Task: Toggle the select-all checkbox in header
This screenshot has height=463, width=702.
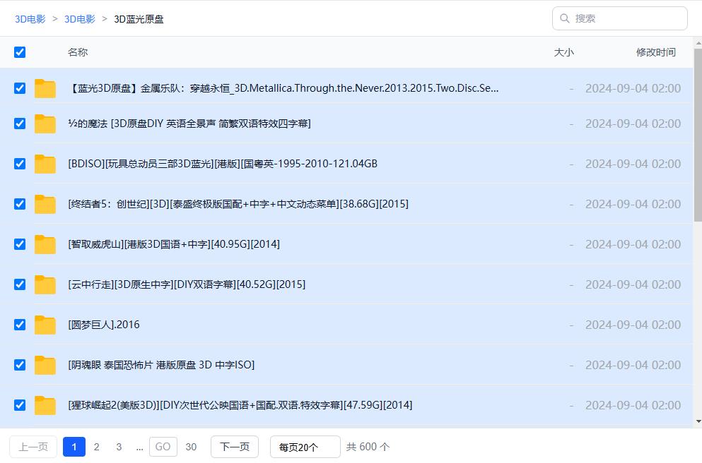Action: click(x=20, y=52)
